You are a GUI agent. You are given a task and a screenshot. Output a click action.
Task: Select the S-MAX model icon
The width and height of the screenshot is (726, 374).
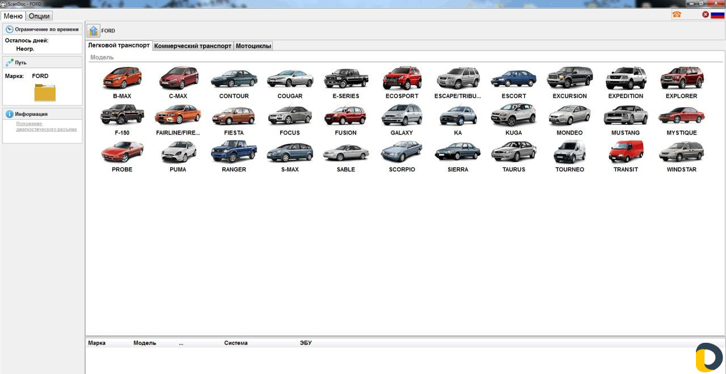[x=290, y=152]
